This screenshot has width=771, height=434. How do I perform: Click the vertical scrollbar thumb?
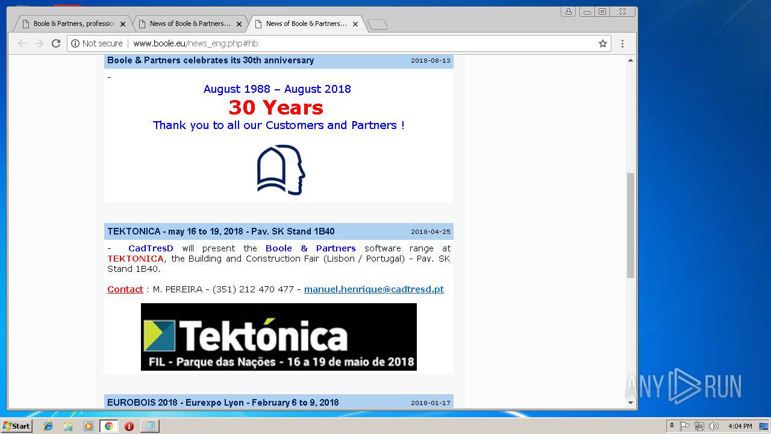tap(631, 225)
